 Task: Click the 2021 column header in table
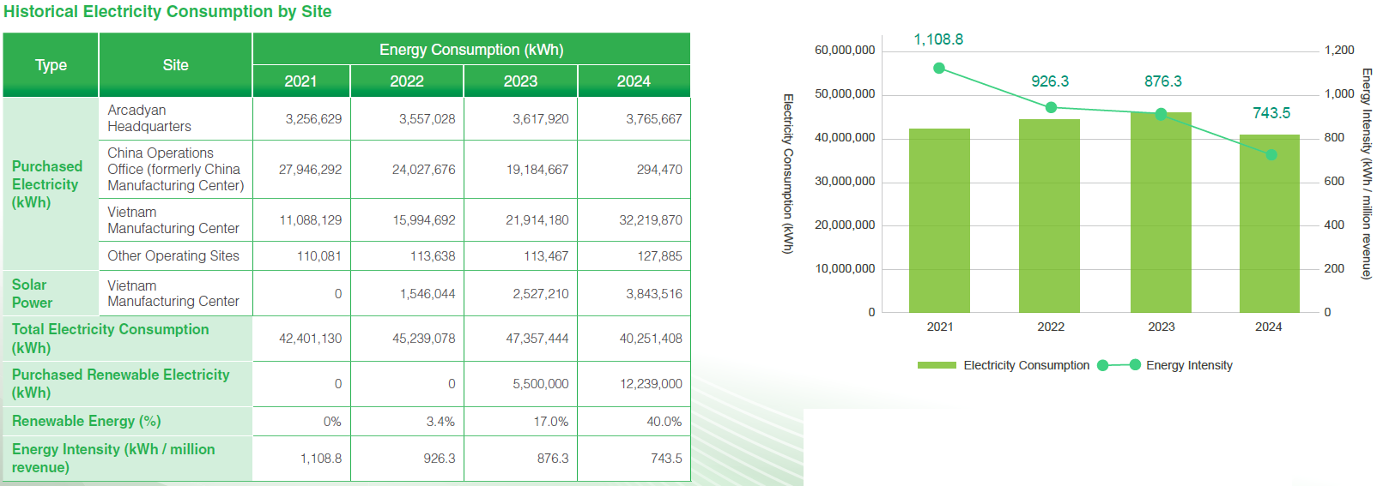pos(300,81)
